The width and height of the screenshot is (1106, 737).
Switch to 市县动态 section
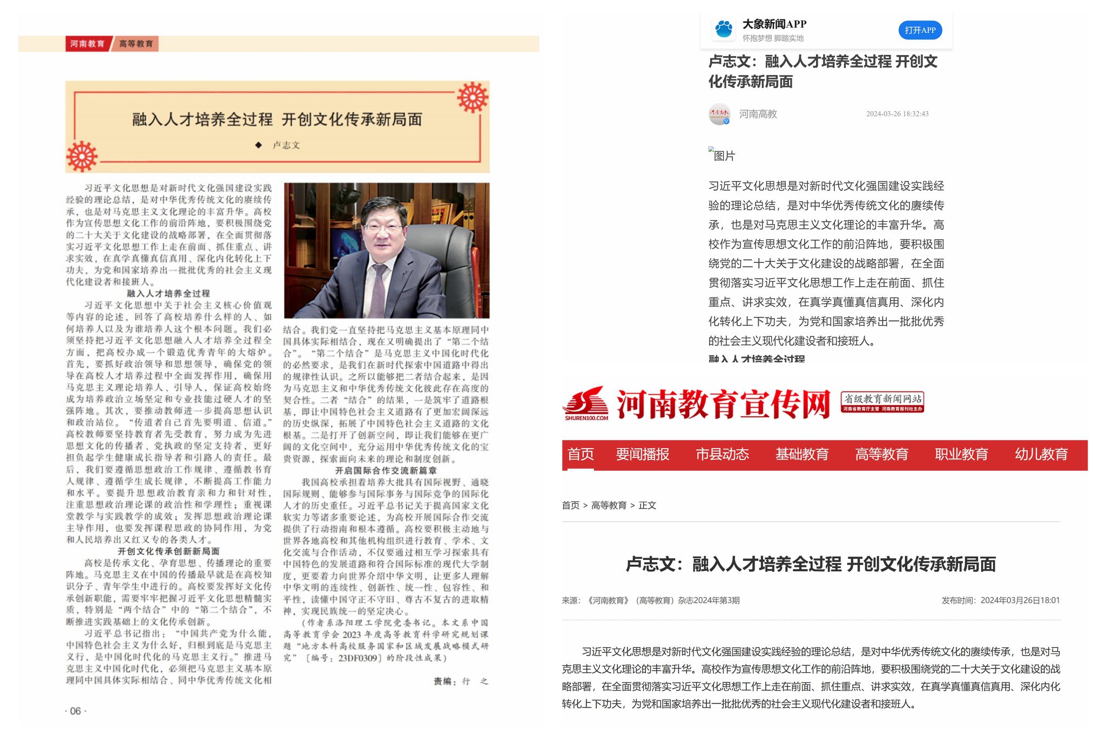click(722, 454)
